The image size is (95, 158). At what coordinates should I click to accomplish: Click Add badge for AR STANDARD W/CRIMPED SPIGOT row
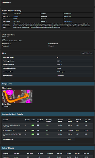tap(33, 134)
